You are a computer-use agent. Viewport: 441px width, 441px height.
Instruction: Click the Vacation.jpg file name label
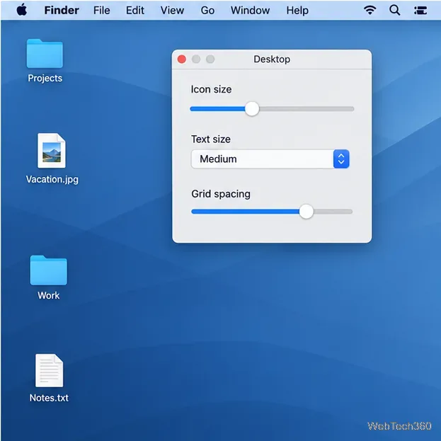click(52, 179)
